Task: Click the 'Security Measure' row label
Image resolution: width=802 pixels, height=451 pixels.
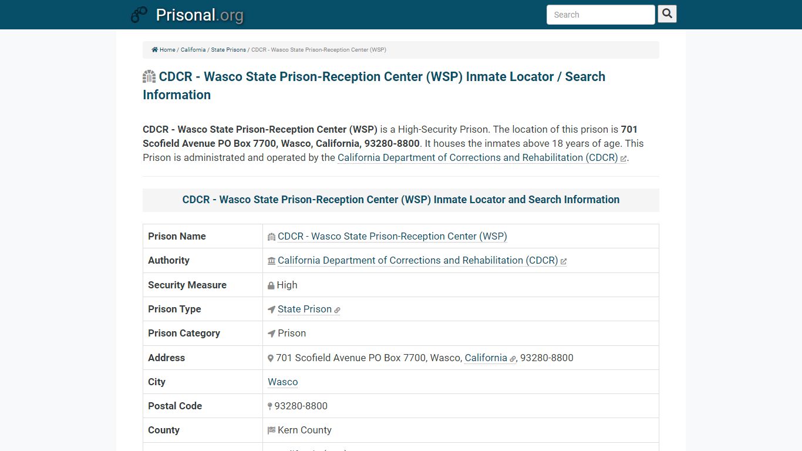Action: 187,285
